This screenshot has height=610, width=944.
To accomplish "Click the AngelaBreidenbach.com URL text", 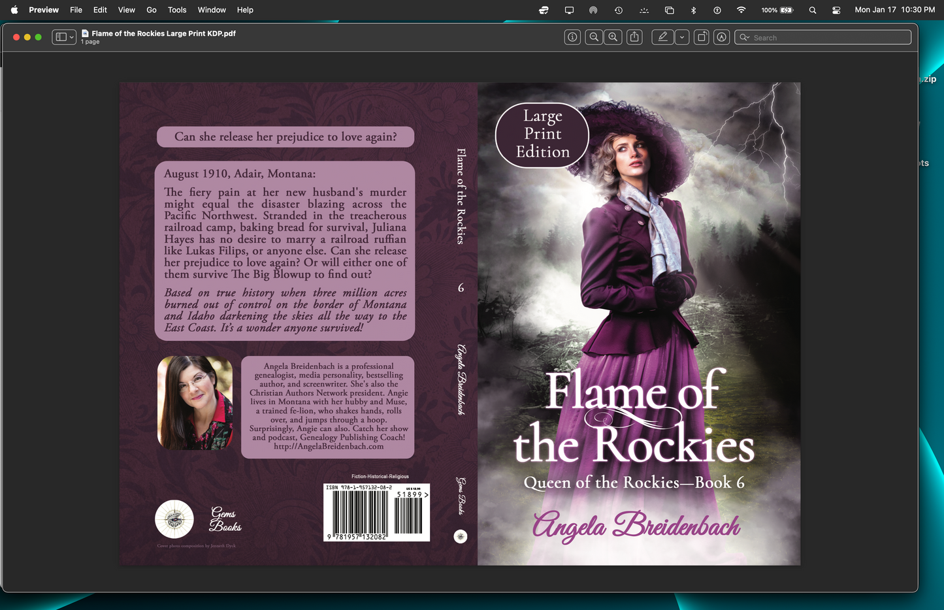I will point(329,447).
